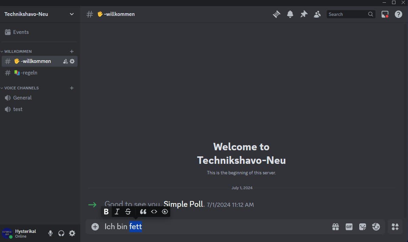Open the Inbox icon
The width and height of the screenshot is (408, 242).
click(x=385, y=14)
